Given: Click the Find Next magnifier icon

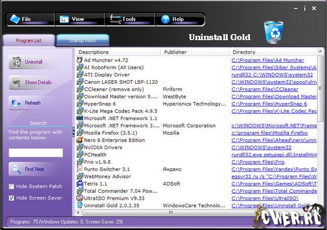Looking at the screenshot, I should [16, 169].
